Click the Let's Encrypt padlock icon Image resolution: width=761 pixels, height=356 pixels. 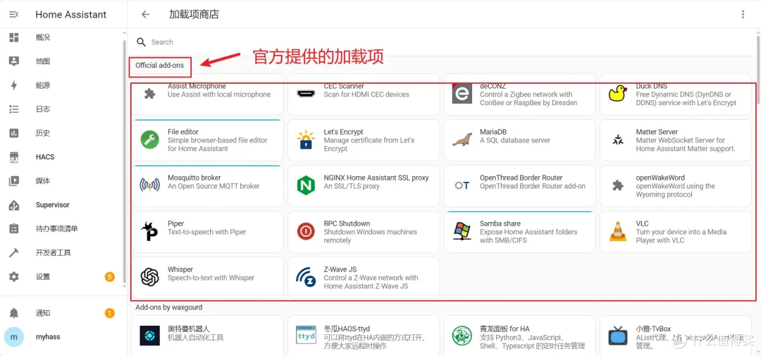(306, 140)
